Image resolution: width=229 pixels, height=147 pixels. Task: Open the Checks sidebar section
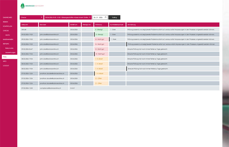pos(6,30)
